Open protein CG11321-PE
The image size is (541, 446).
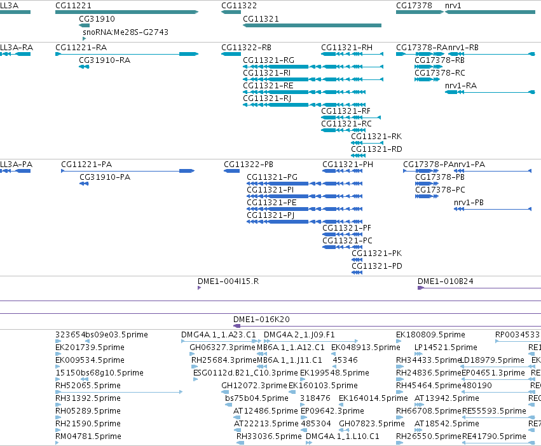(271, 203)
